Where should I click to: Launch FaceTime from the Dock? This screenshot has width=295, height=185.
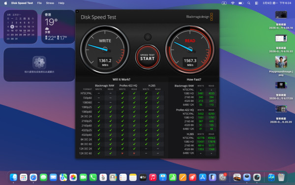pos(83,177)
